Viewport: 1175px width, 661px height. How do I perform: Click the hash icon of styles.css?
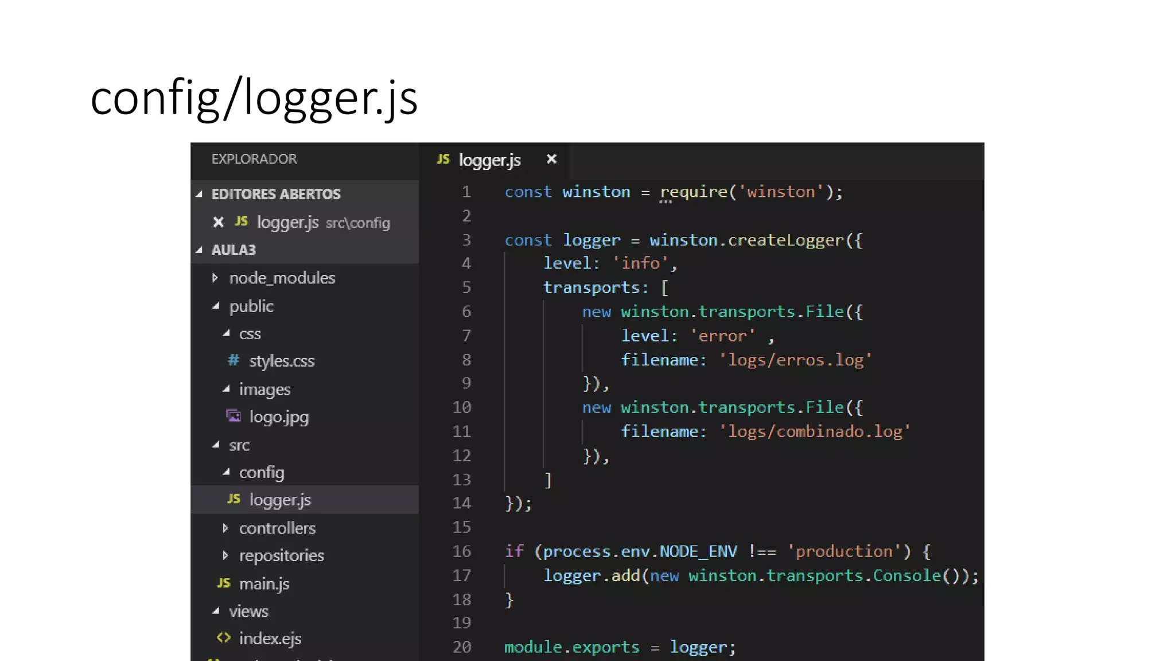[x=233, y=360]
